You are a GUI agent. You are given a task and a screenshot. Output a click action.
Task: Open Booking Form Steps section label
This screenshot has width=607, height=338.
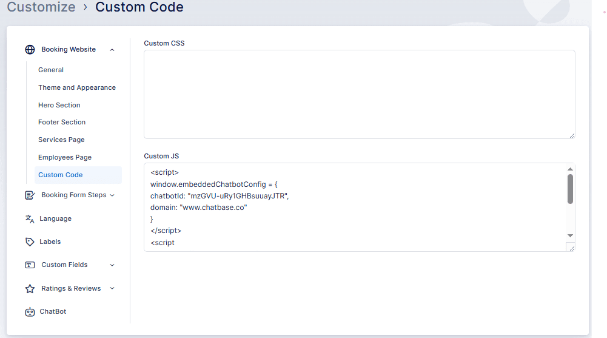coord(73,195)
